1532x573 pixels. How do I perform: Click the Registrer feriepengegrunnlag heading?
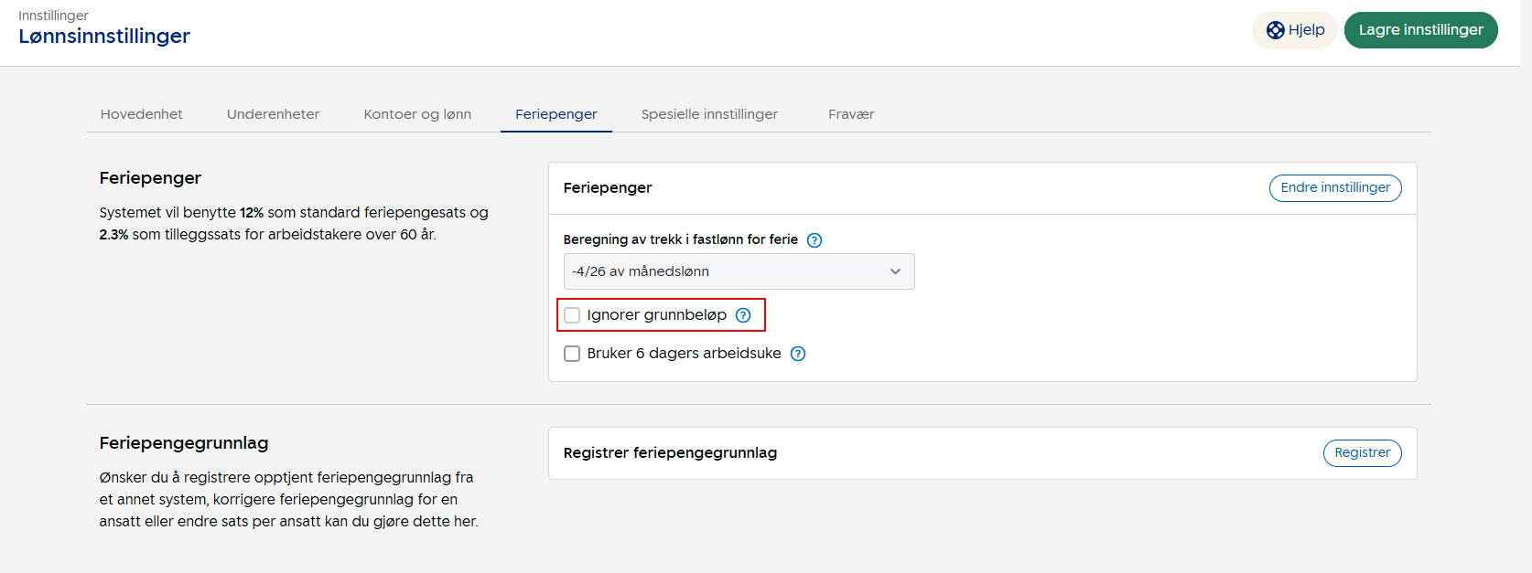pyautogui.click(x=670, y=453)
